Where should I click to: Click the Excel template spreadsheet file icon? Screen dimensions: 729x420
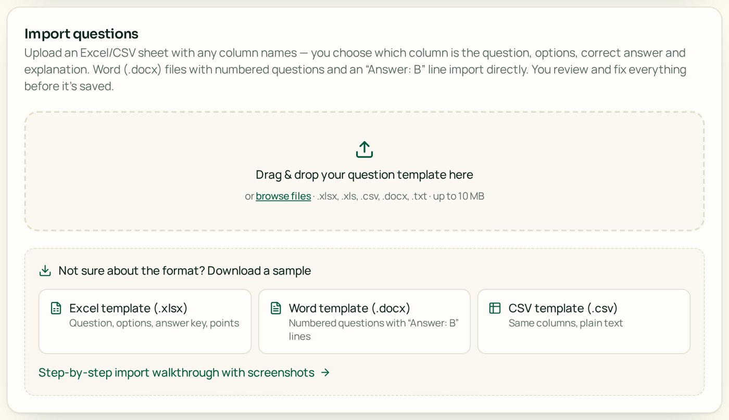[x=56, y=308]
